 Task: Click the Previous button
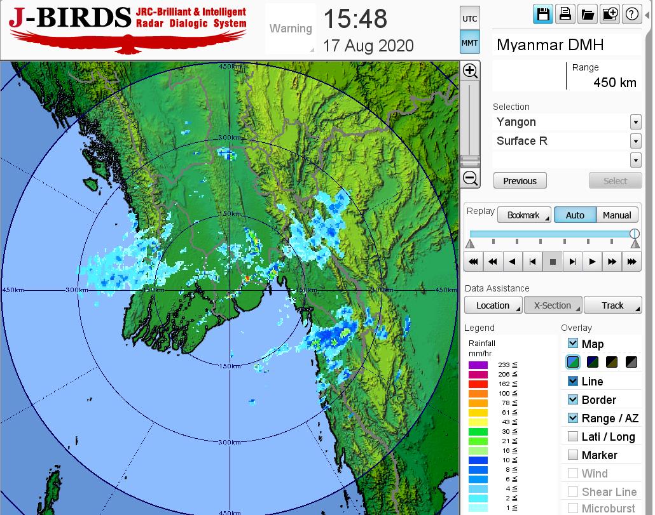tap(520, 181)
